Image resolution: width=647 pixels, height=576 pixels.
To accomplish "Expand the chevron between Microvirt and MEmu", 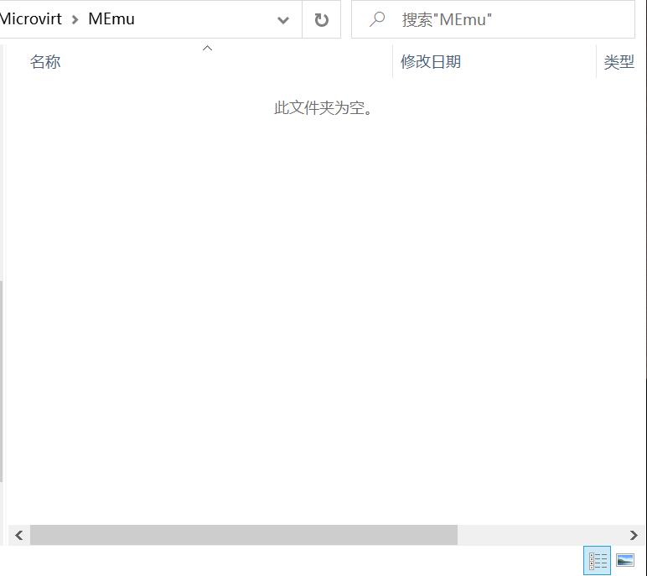I will pyautogui.click(x=75, y=19).
